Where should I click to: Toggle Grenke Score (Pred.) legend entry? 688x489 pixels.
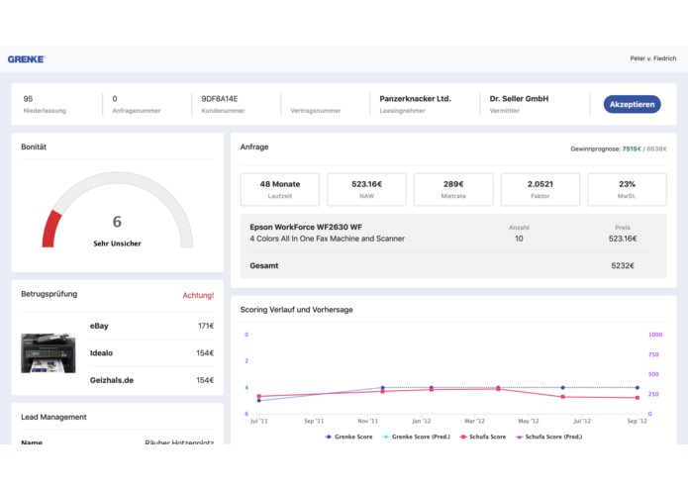[x=416, y=437]
